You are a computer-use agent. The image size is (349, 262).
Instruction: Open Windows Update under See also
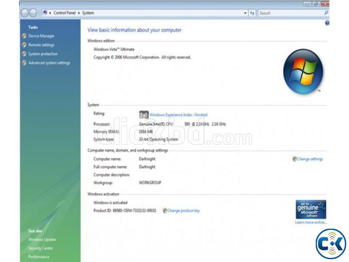tap(42, 240)
